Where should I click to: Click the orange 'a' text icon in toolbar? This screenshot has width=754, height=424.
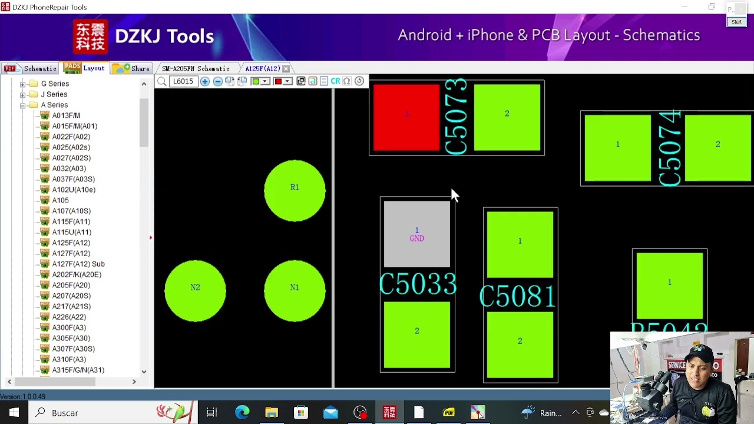pos(313,81)
